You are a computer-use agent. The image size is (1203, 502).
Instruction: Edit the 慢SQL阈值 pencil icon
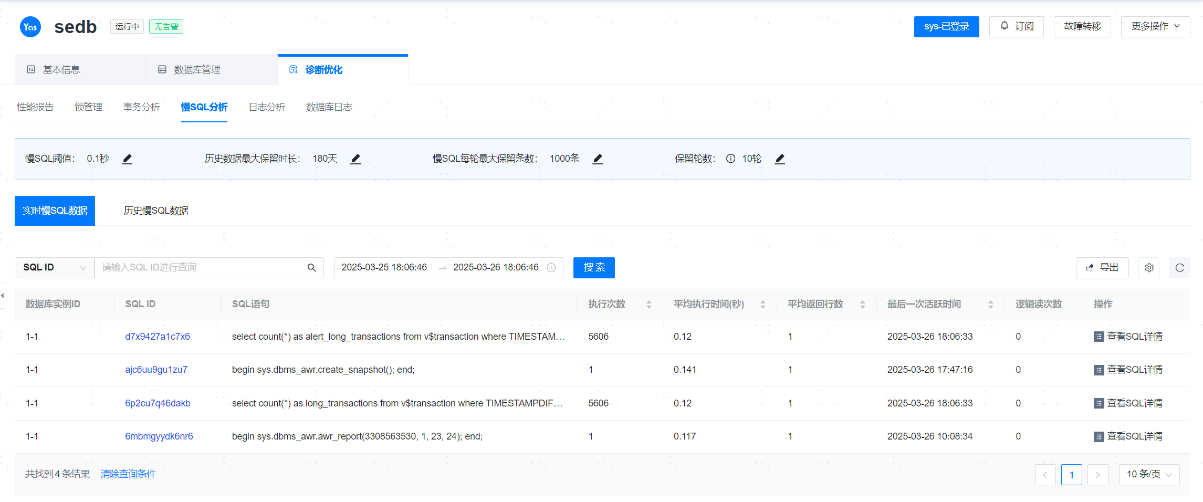point(127,159)
